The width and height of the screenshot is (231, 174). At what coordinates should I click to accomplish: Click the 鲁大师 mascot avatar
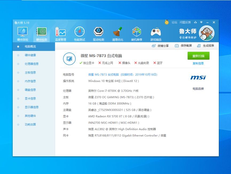pyautogui.click(x=206, y=33)
